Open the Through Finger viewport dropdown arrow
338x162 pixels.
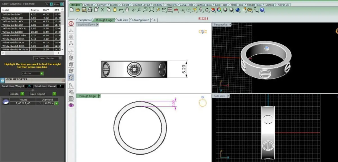pos(99,96)
